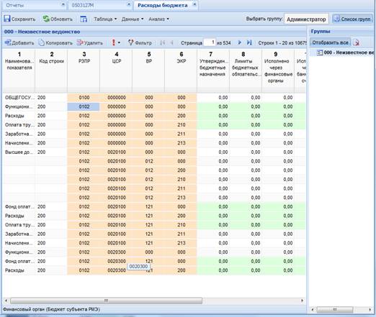Open the Список групп panel

point(352,19)
